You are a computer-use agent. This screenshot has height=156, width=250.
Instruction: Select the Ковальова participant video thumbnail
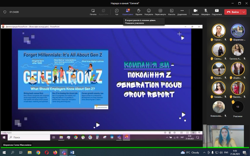[x=219, y=107]
